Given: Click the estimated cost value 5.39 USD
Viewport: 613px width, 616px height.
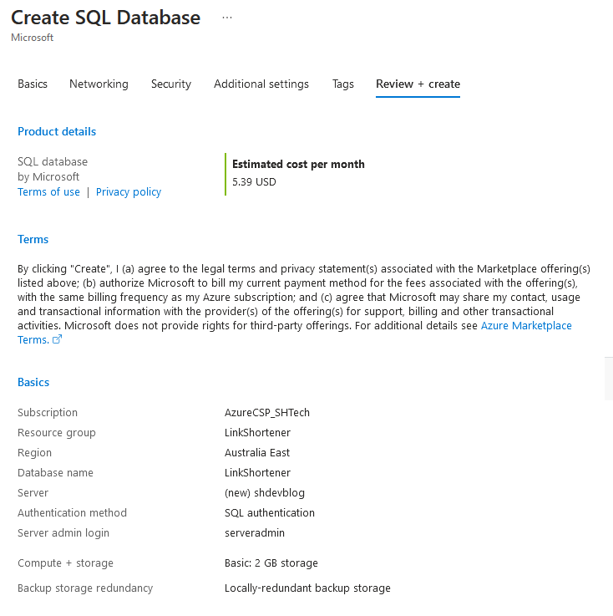Looking at the screenshot, I should 254,182.
